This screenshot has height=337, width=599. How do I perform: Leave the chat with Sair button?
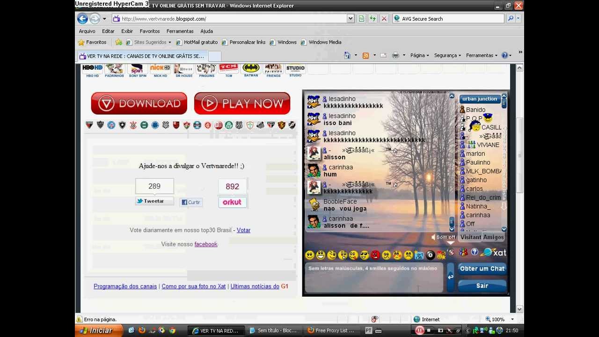click(x=482, y=286)
